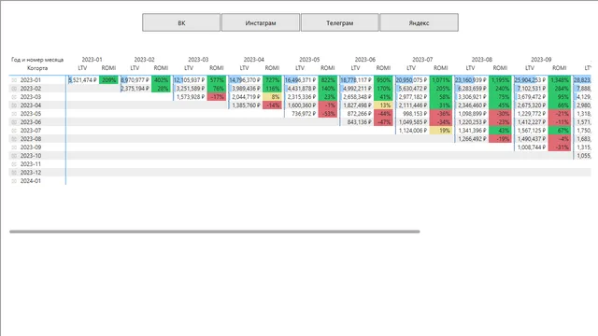Expand cohort row 2023-05
The width and height of the screenshot is (598, 336).
(x=14, y=114)
